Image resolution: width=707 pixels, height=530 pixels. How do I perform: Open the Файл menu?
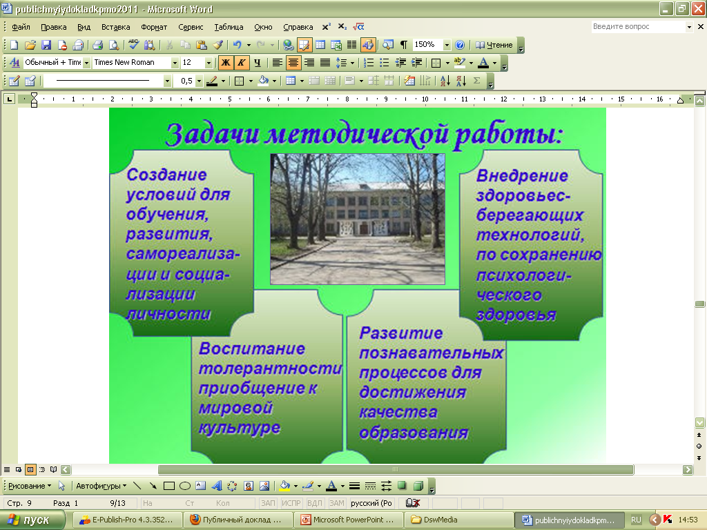(x=21, y=27)
